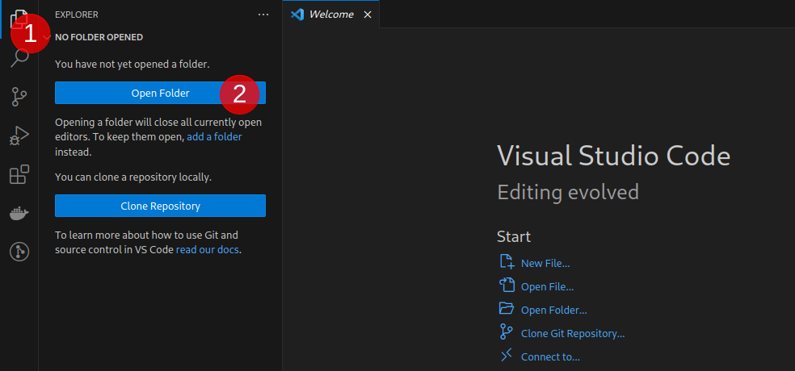This screenshot has width=795, height=371.
Task: Open Explorer's three-dot more actions menu
Action: (263, 15)
